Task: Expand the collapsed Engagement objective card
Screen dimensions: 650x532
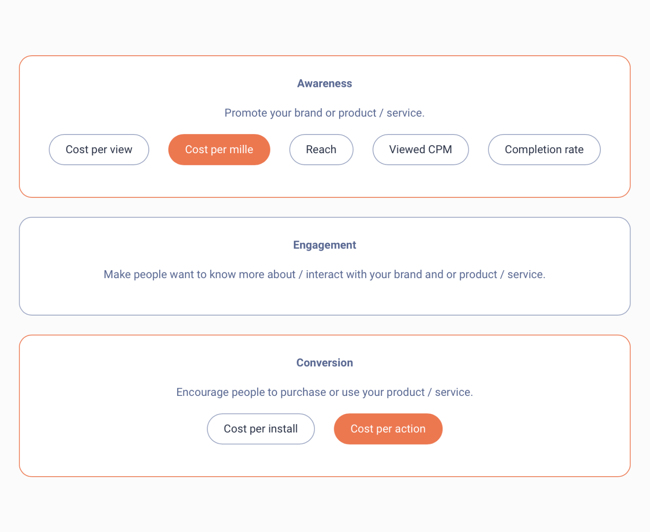Action: click(x=325, y=266)
